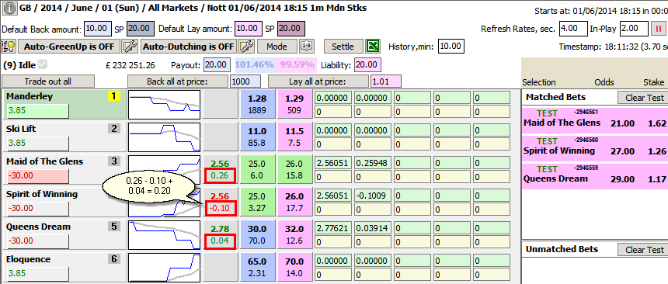This screenshot has width=668, height=284.
Task: Edit the Back SP amount field
Action: (139, 29)
